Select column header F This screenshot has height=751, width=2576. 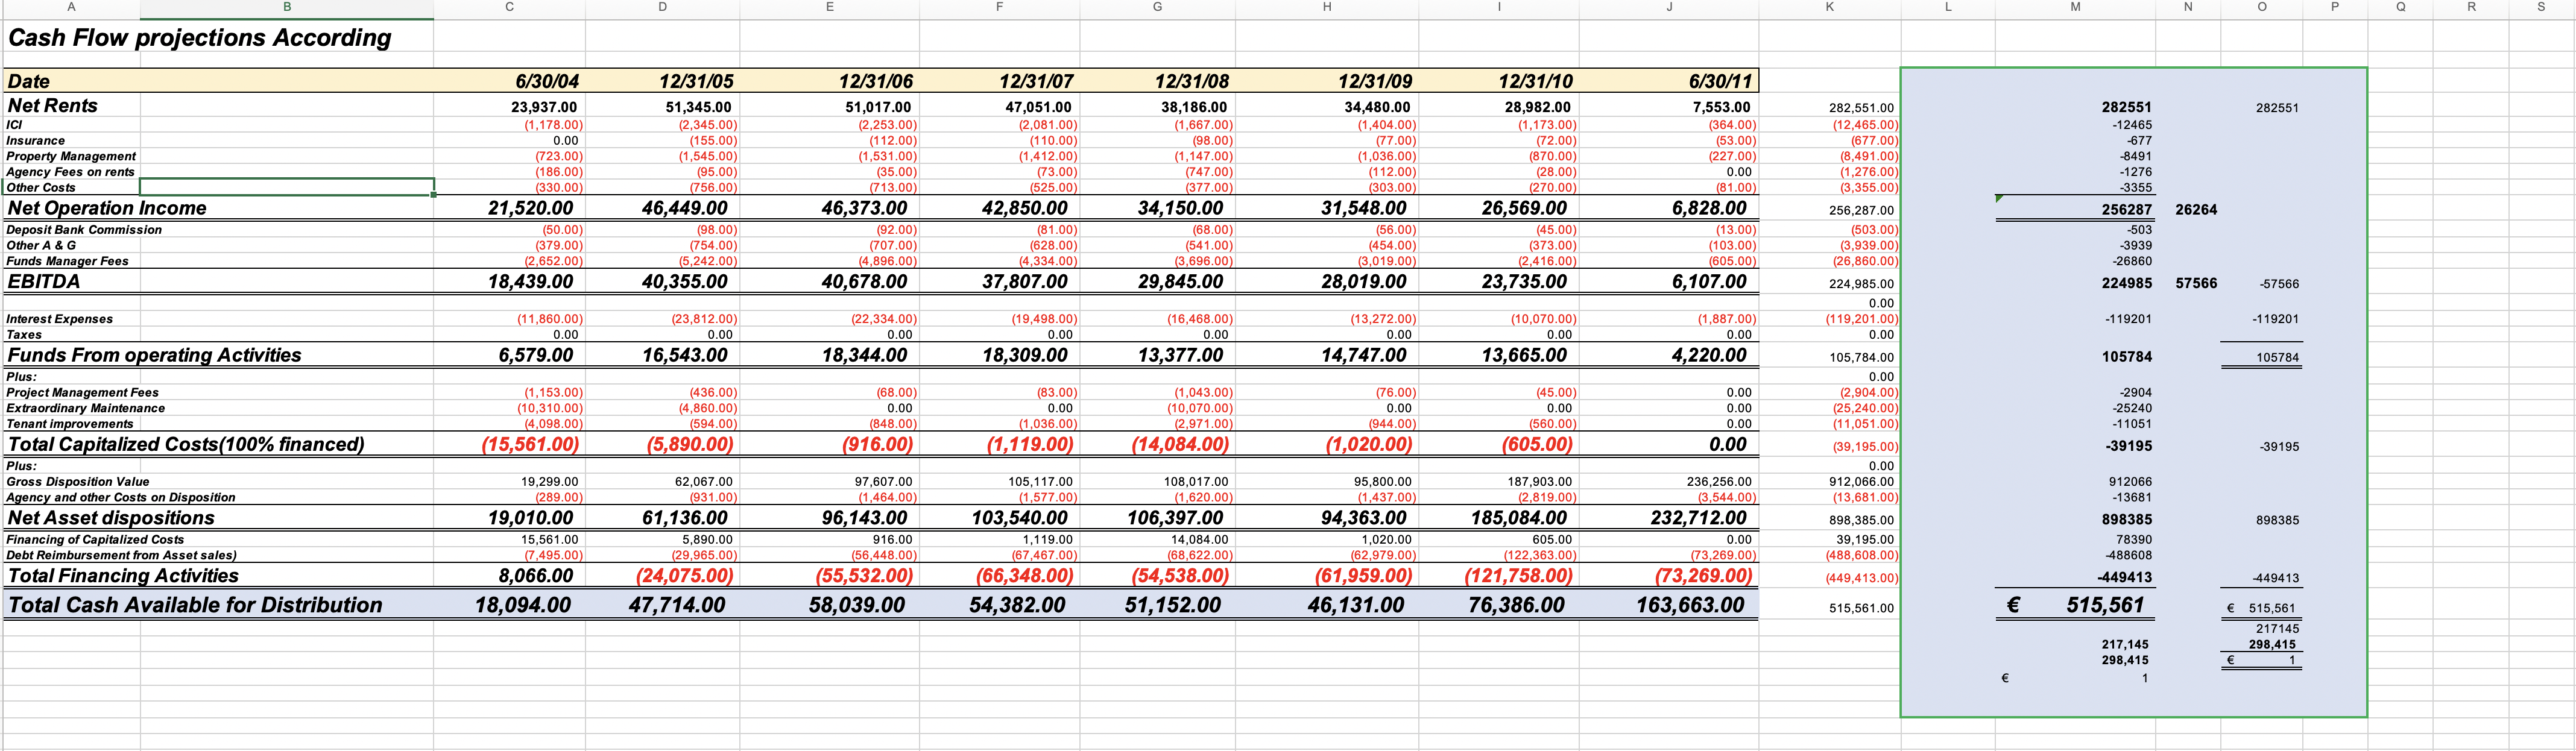click(999, 8)
